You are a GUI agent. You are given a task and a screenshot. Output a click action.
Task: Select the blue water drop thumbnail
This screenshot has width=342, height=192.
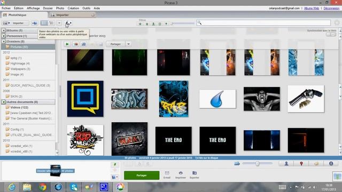(217, 99)
